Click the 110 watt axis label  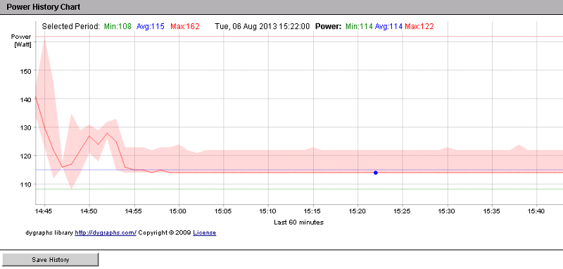[x=26, y=184]
